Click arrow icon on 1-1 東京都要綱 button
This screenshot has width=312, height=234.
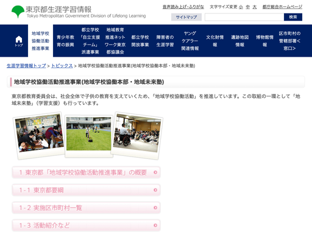(x=155, y=190)
